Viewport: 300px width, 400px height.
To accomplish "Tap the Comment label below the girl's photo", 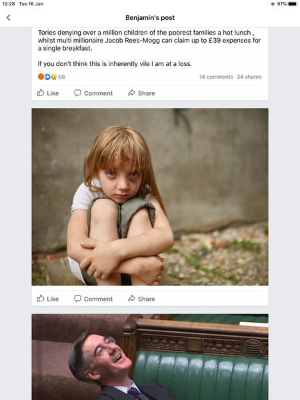I will click(x=98, y=299).
